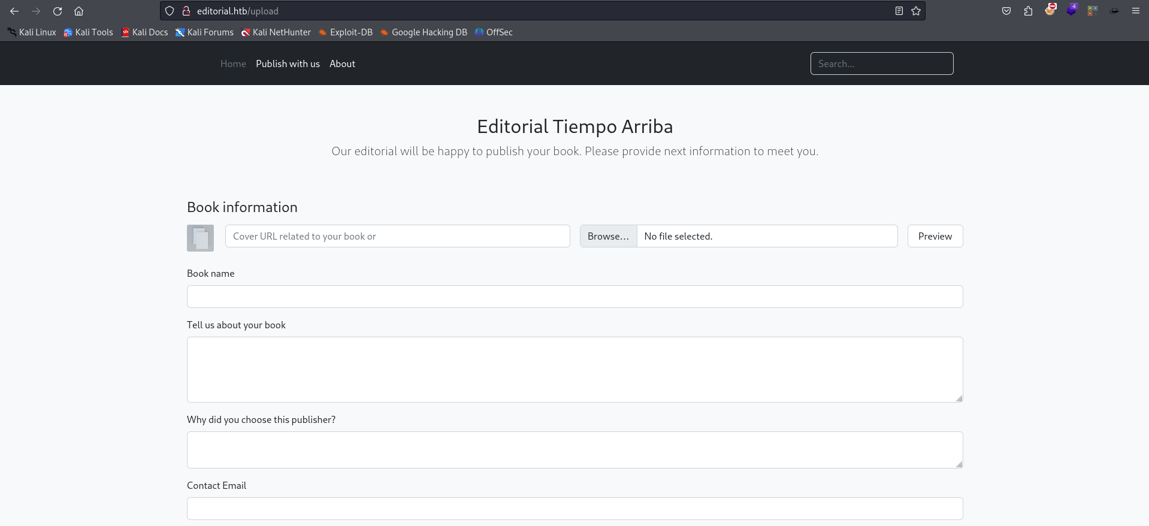Bookmark this page with star icon
Screen dimensions: 1149x526
click(x=916, y=11)
